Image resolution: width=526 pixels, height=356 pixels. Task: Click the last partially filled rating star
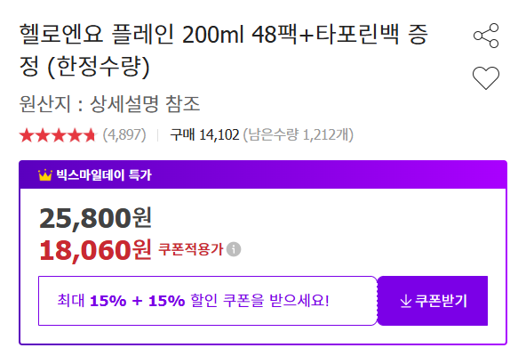[x=90, y=135]
